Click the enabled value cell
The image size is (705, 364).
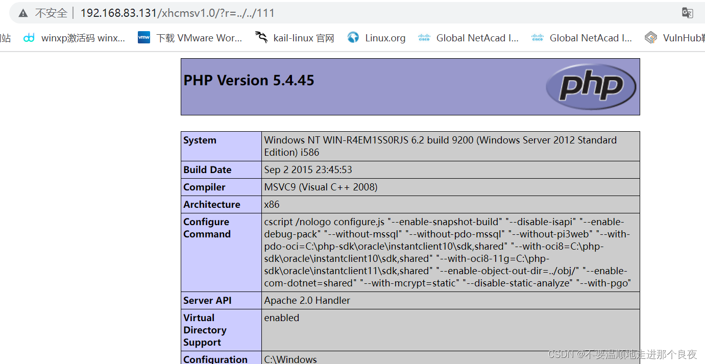(450, 330)
